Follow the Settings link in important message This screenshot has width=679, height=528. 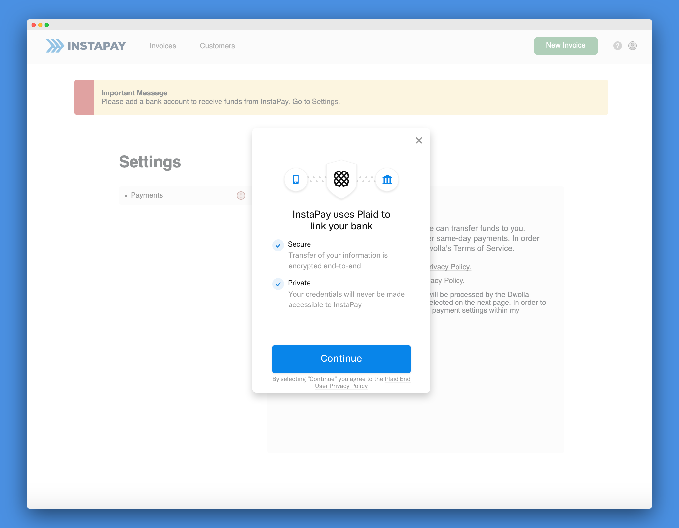coord(325,102)
